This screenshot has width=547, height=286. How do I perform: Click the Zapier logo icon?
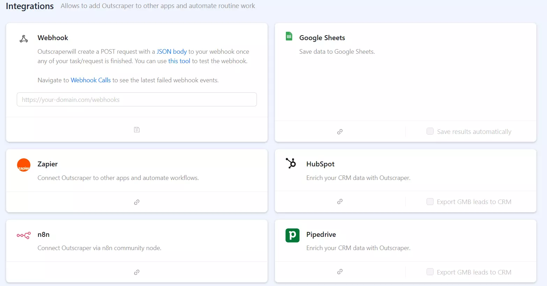click(x=24, y=165)
